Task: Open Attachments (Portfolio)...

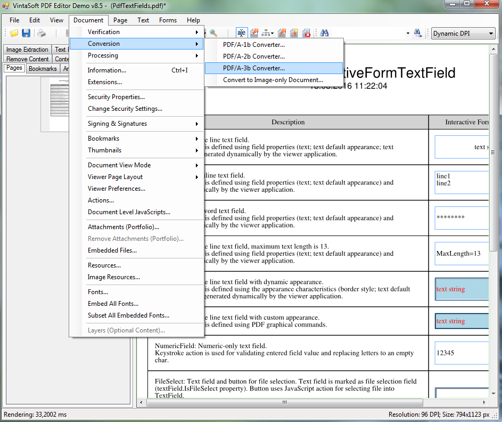Action: click(x=136, y=227)
